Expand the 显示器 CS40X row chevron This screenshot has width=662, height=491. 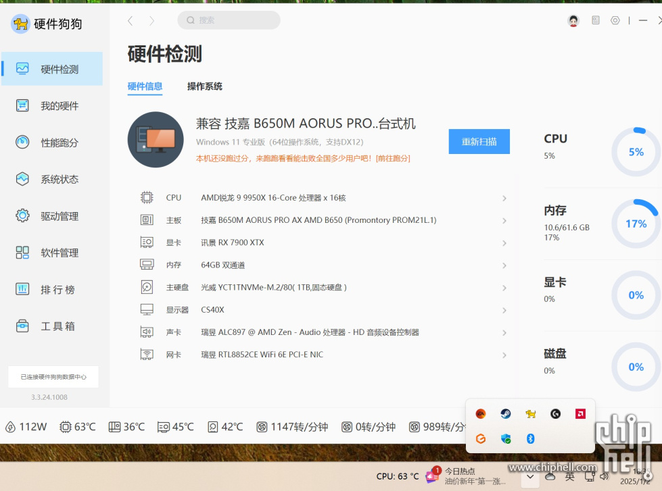tap(504, 310)
